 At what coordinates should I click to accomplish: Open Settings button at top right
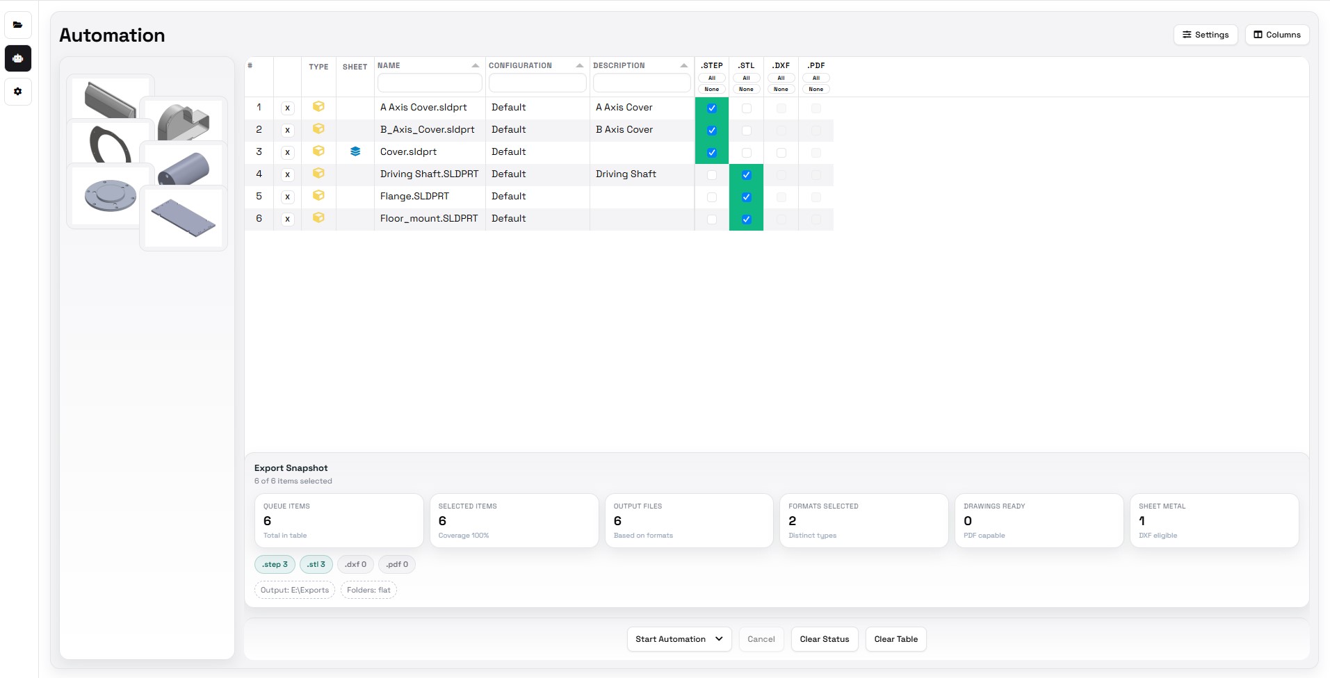pyautogui.click(x=1206, y=35)
